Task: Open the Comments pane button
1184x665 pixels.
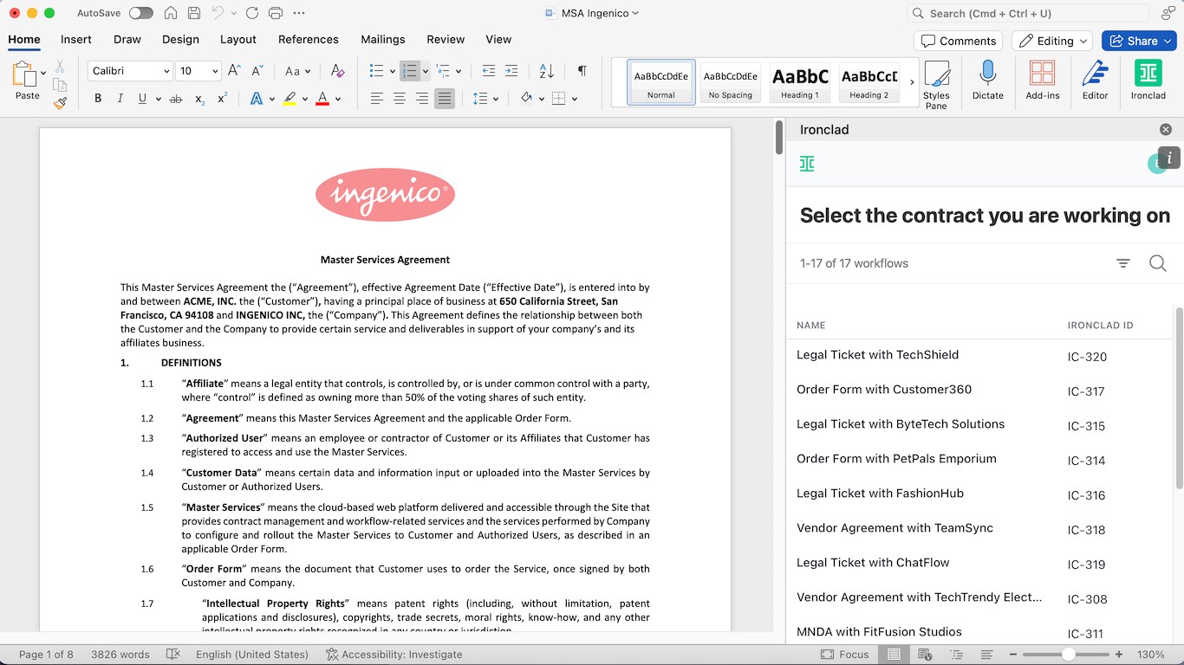Action: pos(958,41)
